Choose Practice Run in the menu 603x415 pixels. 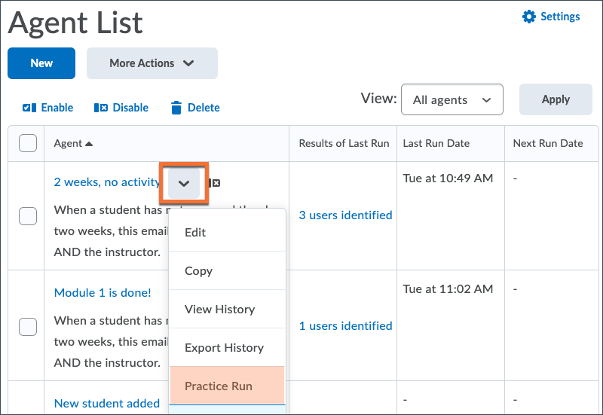coord(219,386)
